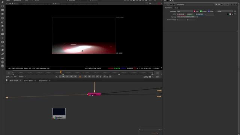Image resolution: width=240 pixels, height=135 pixels.
Task: Open the channels rgb dropdown
Action: tap(185, 11)
